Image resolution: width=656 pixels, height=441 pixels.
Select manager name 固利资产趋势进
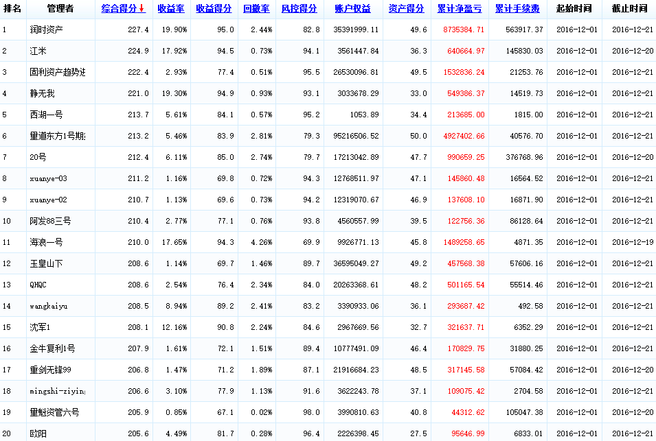(57, 72)
